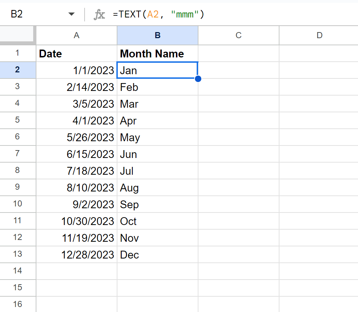Click cell containing 1/1/2023

point(76,70)
